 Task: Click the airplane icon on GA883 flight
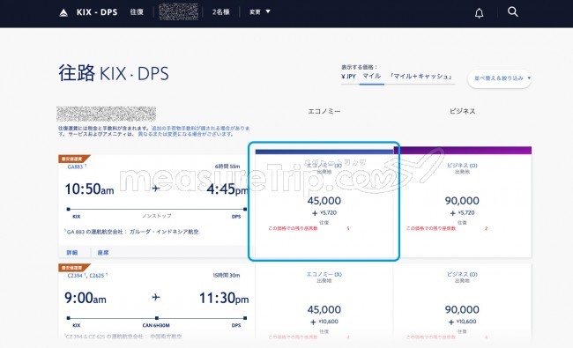point(156,189)
